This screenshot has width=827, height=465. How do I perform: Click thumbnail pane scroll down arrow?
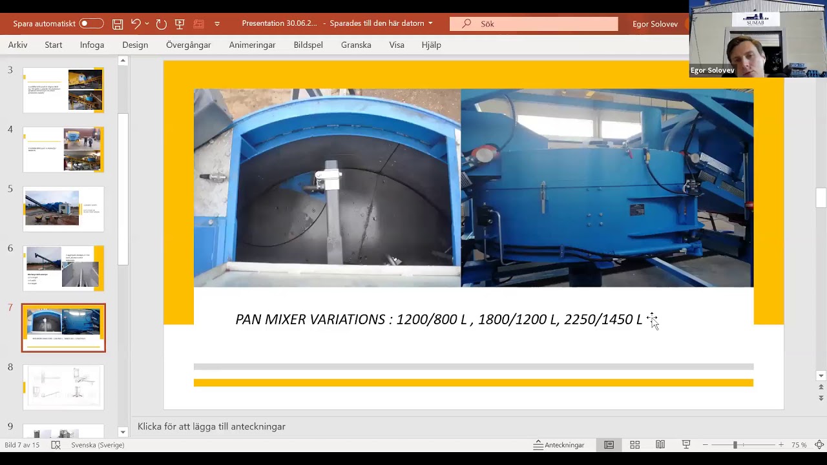(x=123, y=432)
